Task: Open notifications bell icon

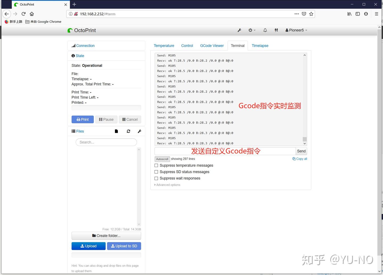Action: pos(265,30)
